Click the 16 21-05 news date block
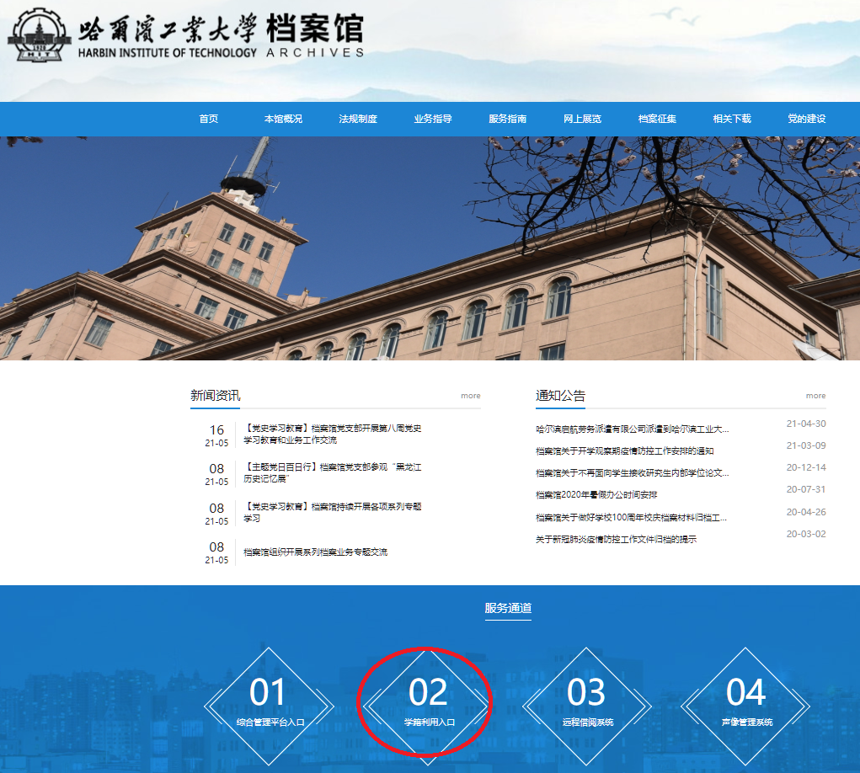This screenshot has width=860, height=773. click(216, 435)
